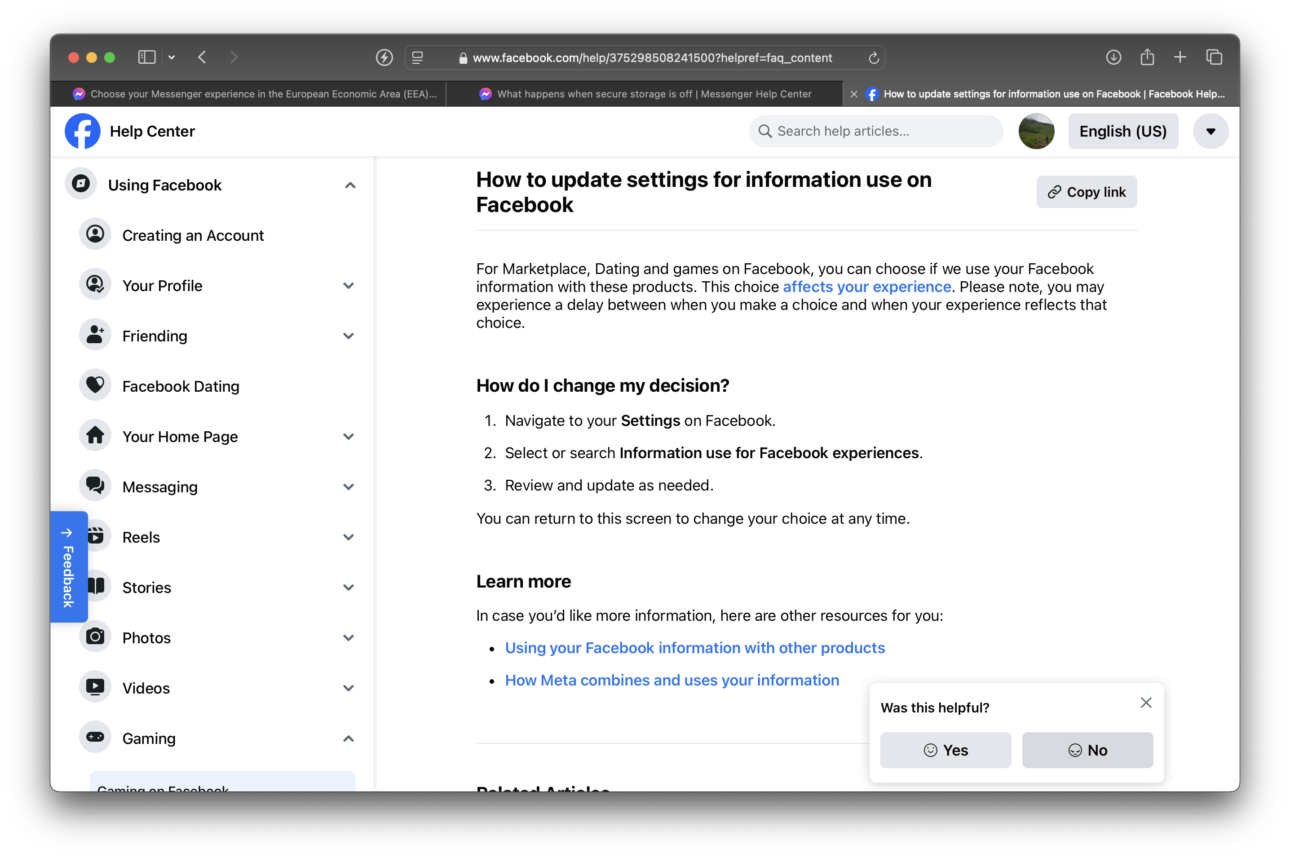This screenshot has height=858, width=1290.
Task: Click the Safari forward arrow
Action: pos(234,57)
